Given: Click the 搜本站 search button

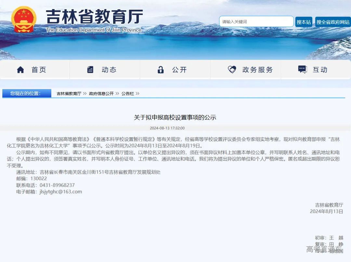Looking at the screenshot, I should point(303,21).
